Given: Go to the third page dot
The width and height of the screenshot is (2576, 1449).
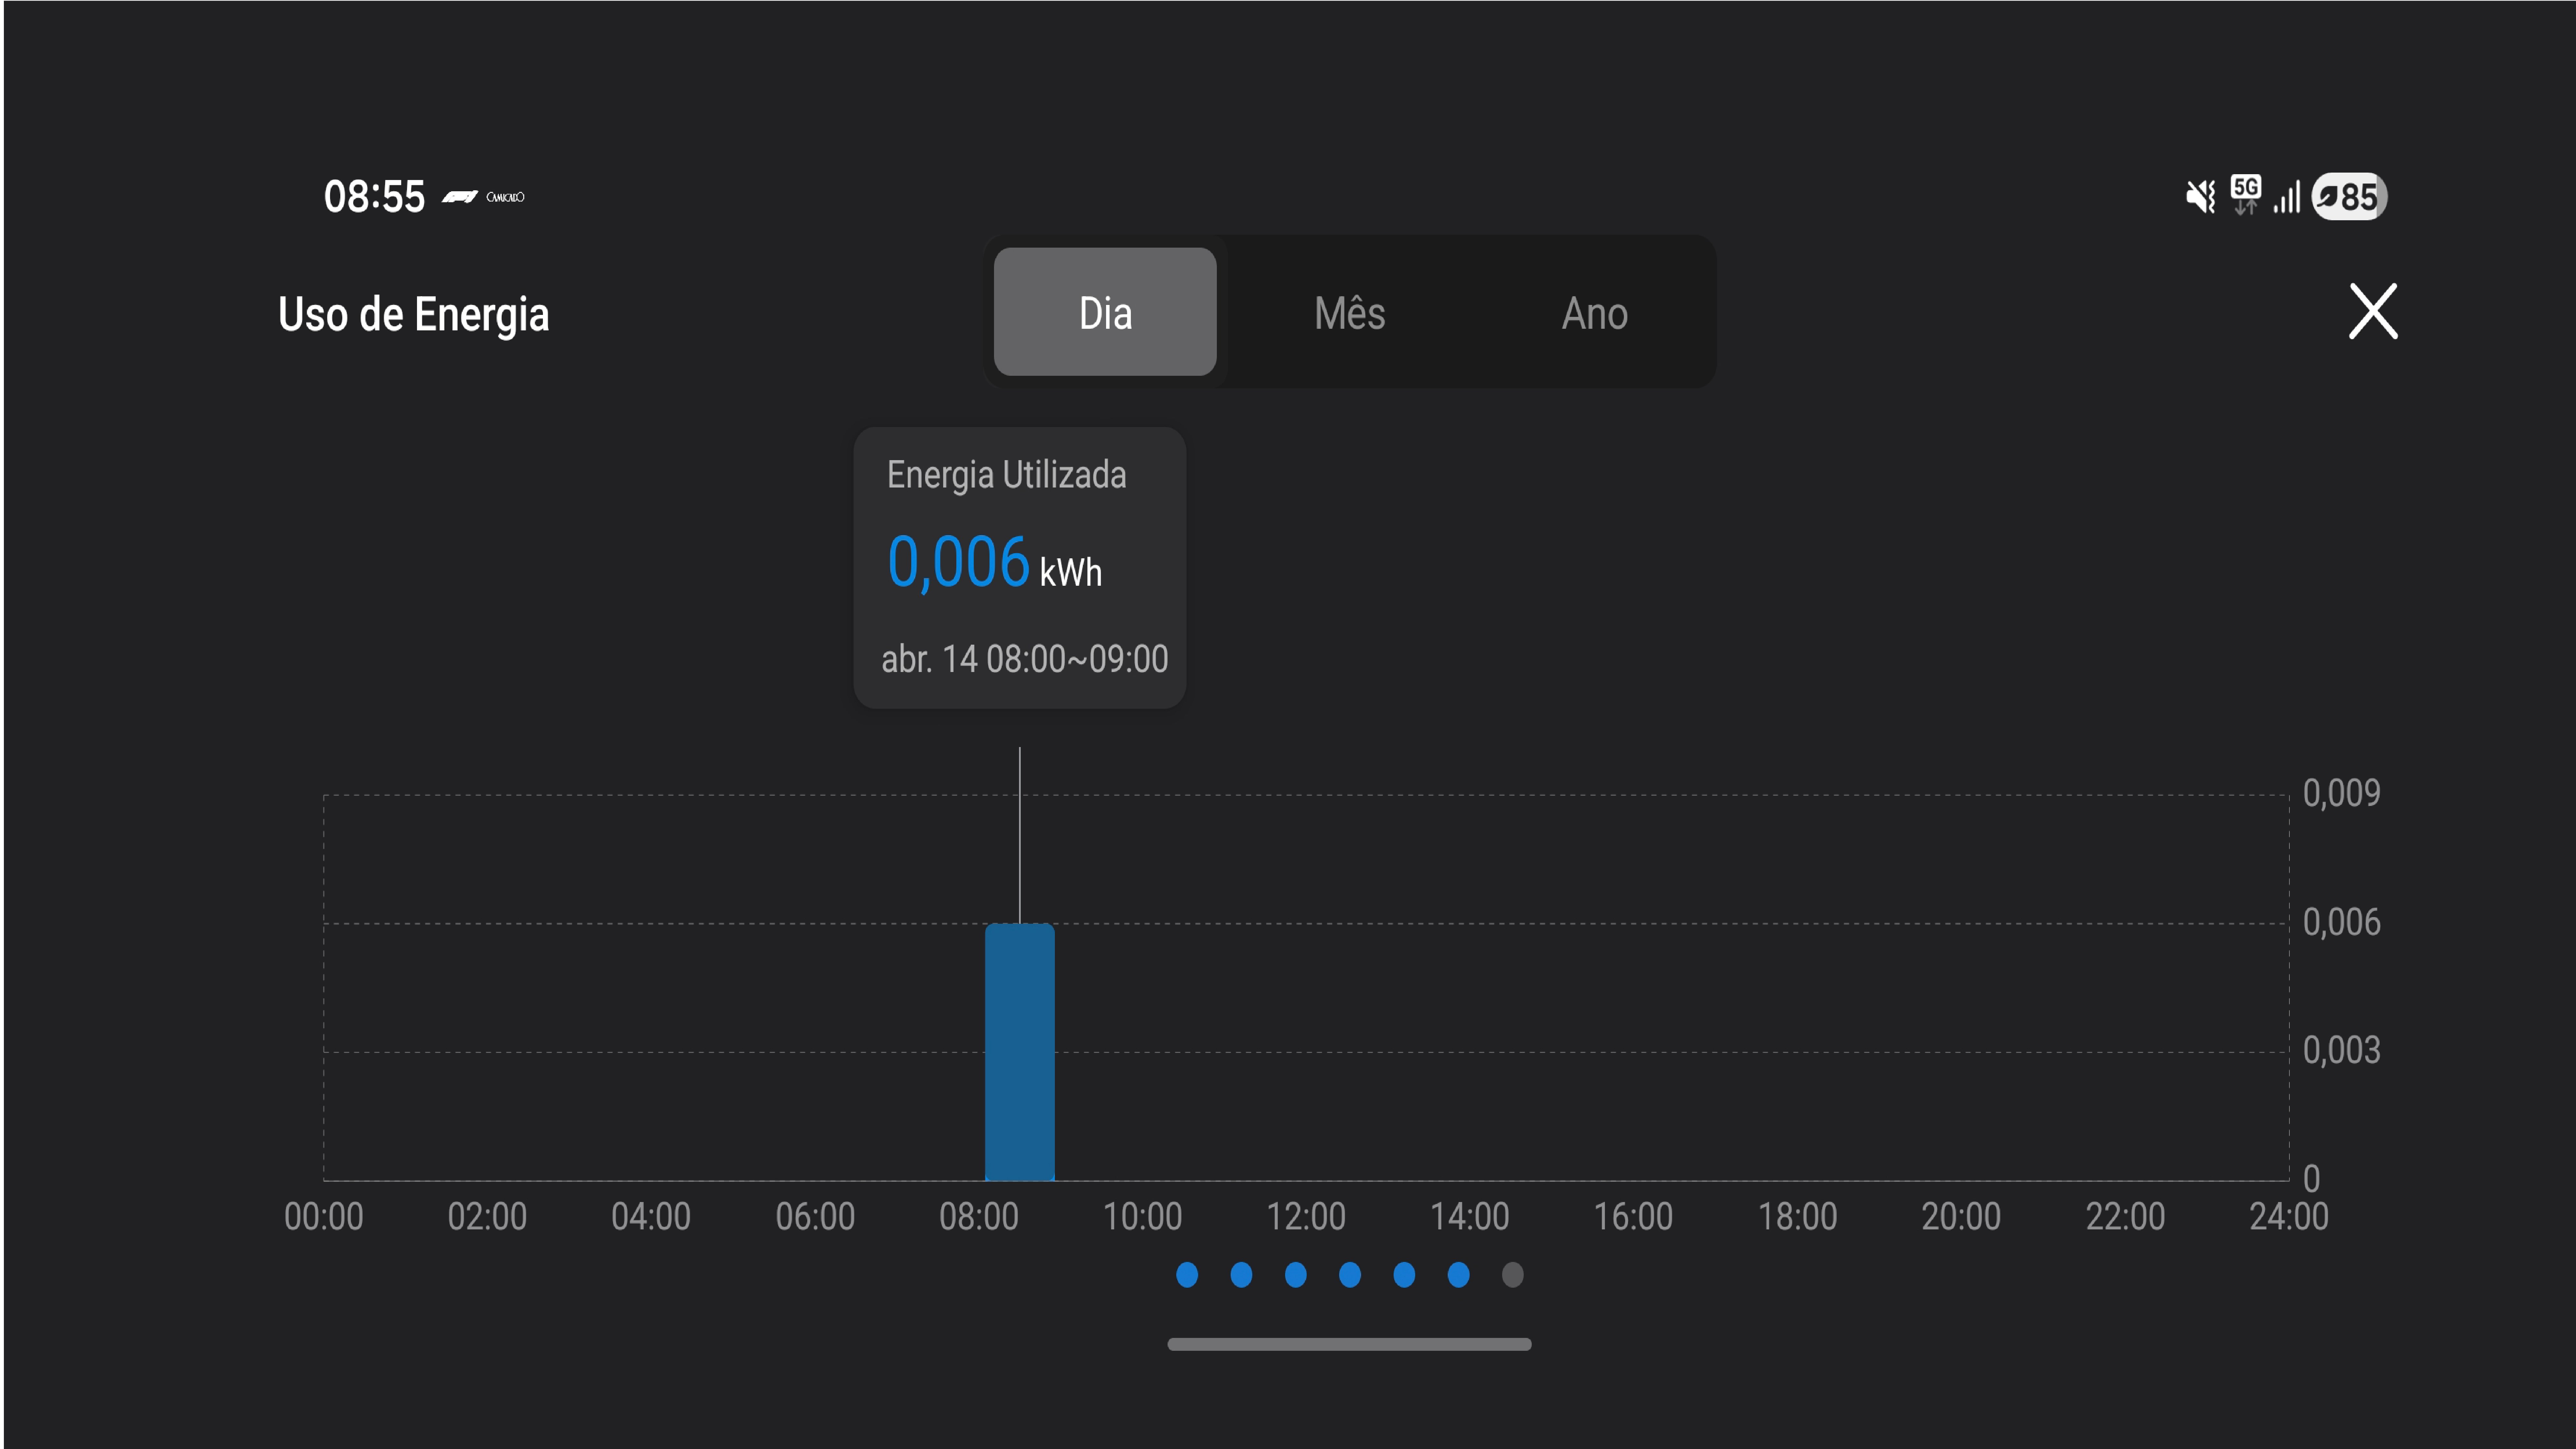Looking at the screenshot, I should pyautogui.click(x=1296, y=1275).
